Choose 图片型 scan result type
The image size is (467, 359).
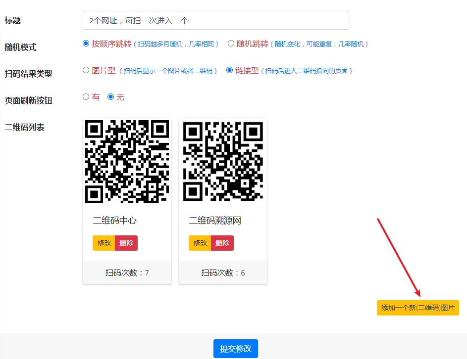coord(86,70)
